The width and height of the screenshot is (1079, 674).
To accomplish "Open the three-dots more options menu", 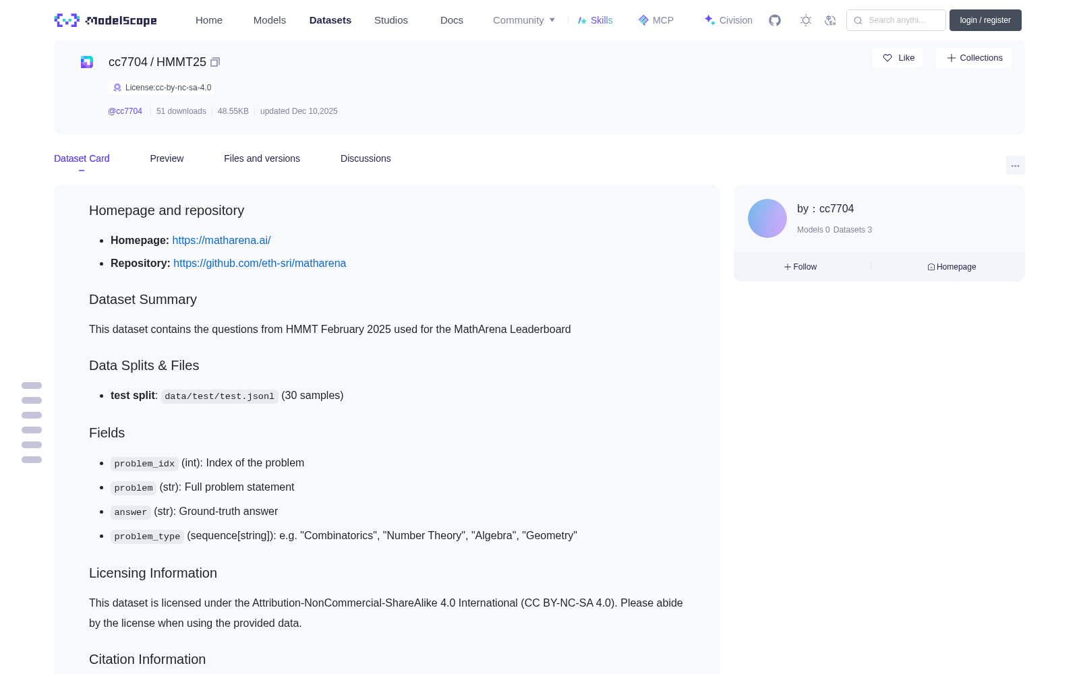I will coord(1016,165).
